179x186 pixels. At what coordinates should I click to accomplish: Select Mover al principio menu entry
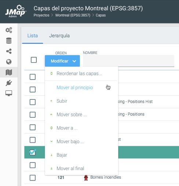click(x=75, y=88)
